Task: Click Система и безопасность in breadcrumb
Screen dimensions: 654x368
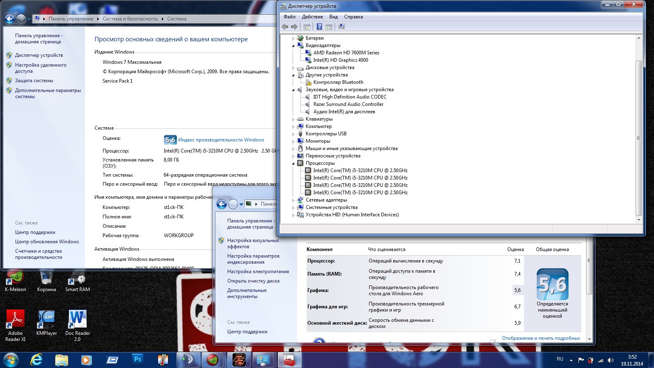Action: (x=130, y=19)
